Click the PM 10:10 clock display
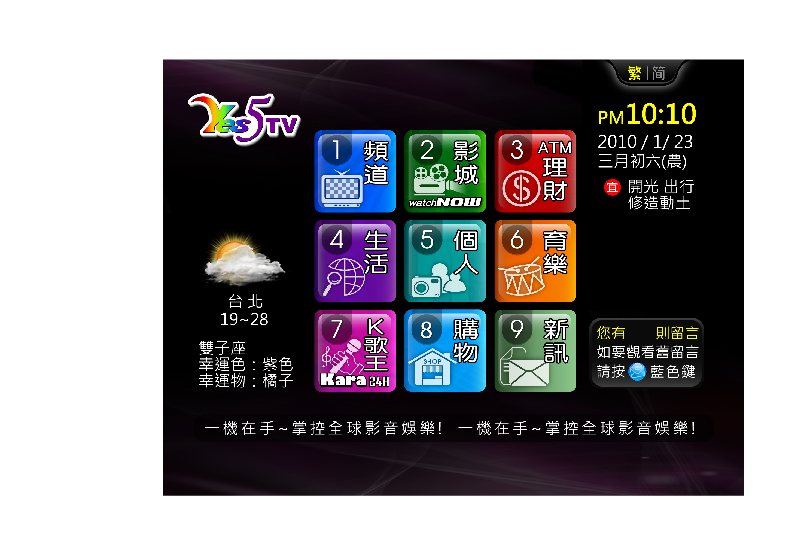Image resolution: width=810 pixels, height=550 pixels. (647, 114)
